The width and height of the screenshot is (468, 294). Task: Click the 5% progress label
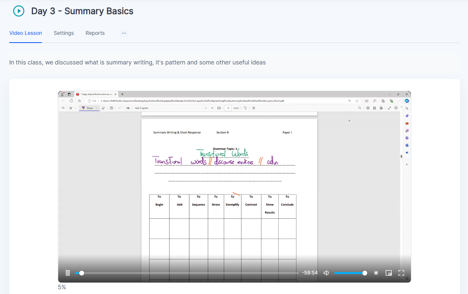click(62, 287)
